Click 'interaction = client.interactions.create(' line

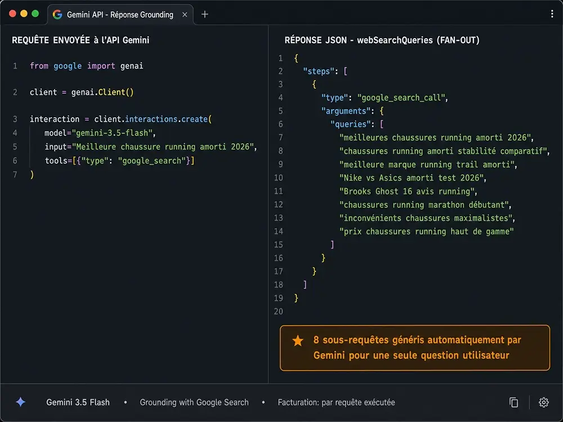point(120,119)
